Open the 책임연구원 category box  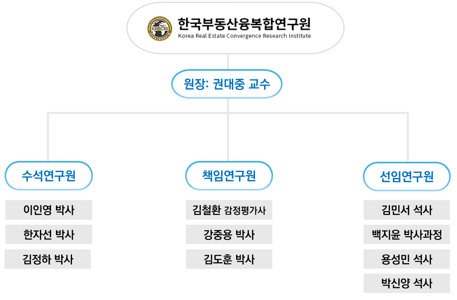(x=229, y=176)
